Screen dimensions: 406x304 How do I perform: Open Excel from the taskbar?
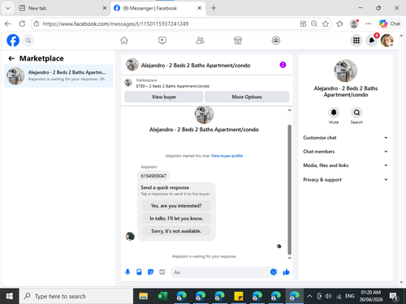pos(162,296)
